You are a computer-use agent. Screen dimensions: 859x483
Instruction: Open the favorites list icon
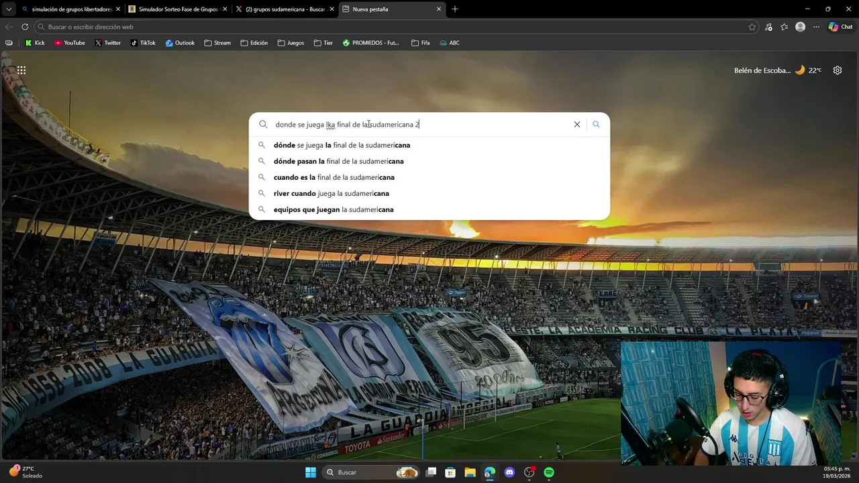785,27
